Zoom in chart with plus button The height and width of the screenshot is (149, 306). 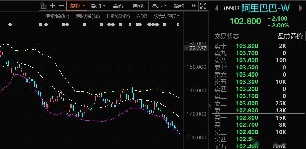pos(53,6)
